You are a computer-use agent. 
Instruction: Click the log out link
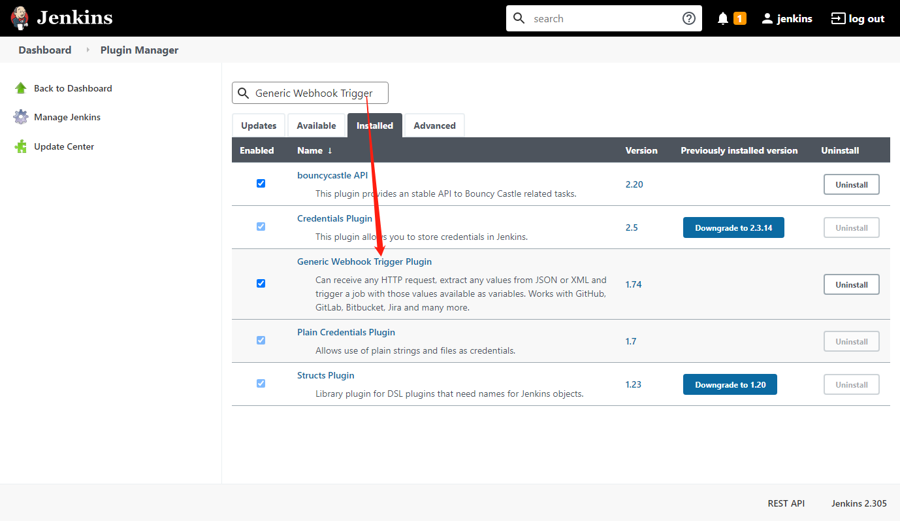[867, 18]
